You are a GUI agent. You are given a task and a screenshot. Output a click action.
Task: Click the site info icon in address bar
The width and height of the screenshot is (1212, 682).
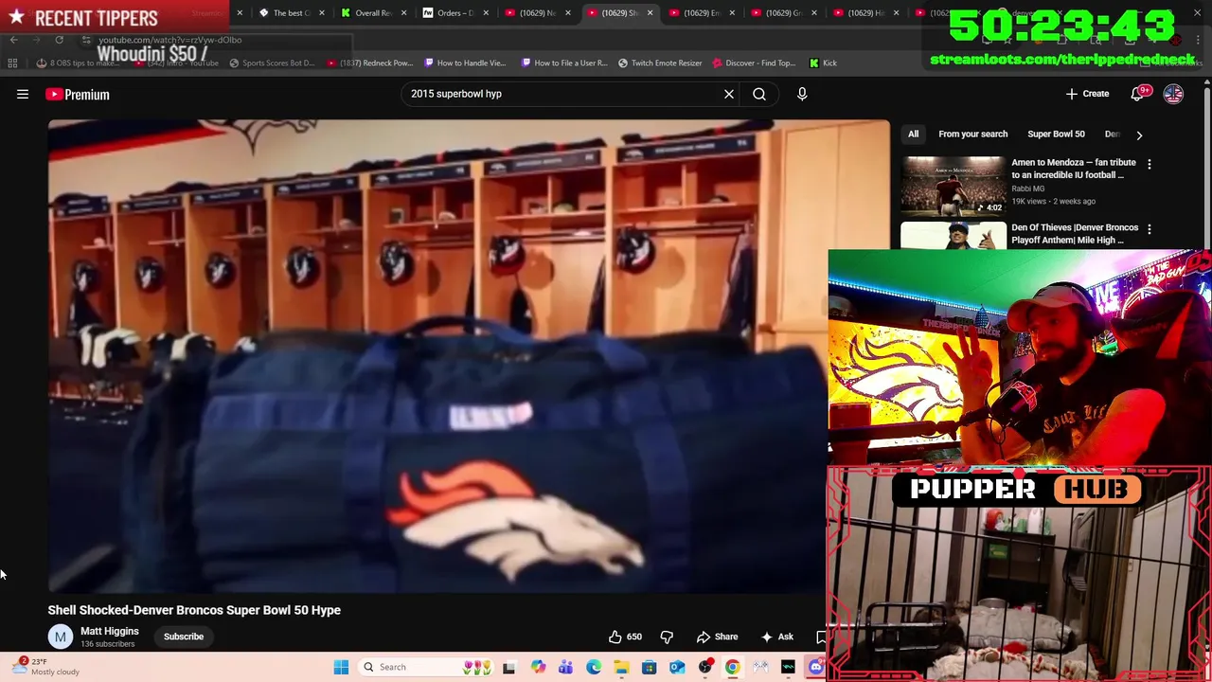coord(86,40)
